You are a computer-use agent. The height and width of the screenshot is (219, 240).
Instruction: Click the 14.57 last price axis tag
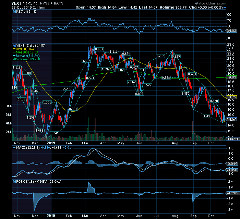pyautogui.click(x=231, y=119)
